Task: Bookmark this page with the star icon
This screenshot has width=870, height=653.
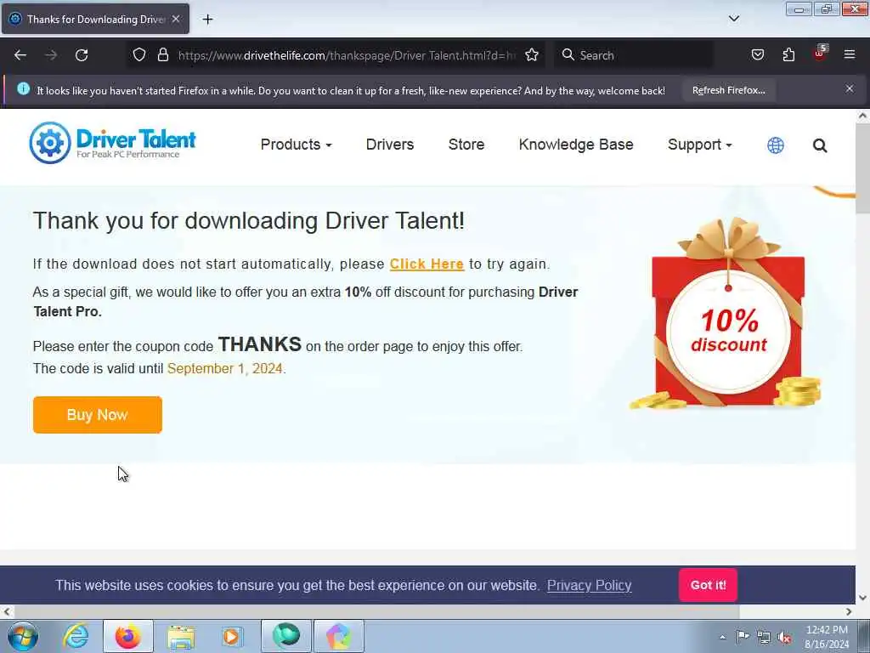Action: (x=532, y=55)
